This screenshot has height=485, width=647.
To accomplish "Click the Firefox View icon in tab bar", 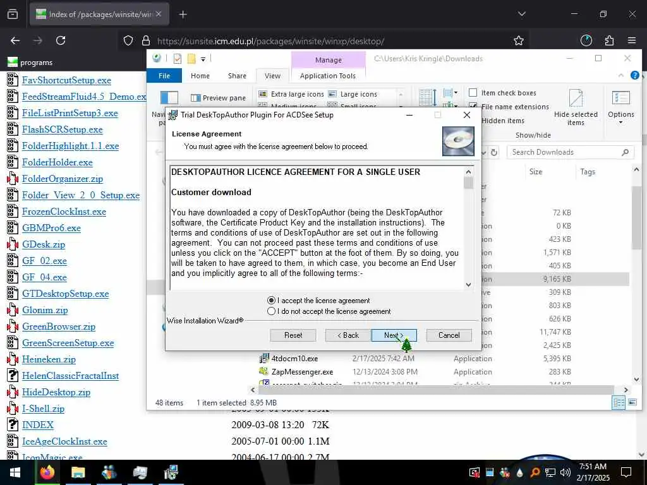I will click(x=13, y=15).
